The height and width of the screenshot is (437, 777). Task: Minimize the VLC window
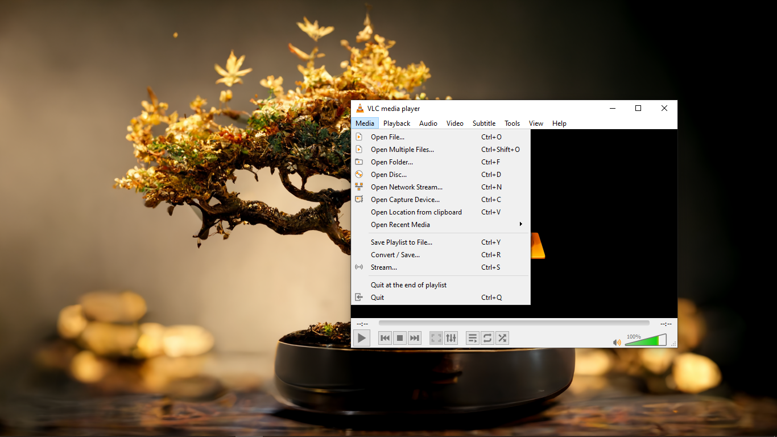pos(613,108)
